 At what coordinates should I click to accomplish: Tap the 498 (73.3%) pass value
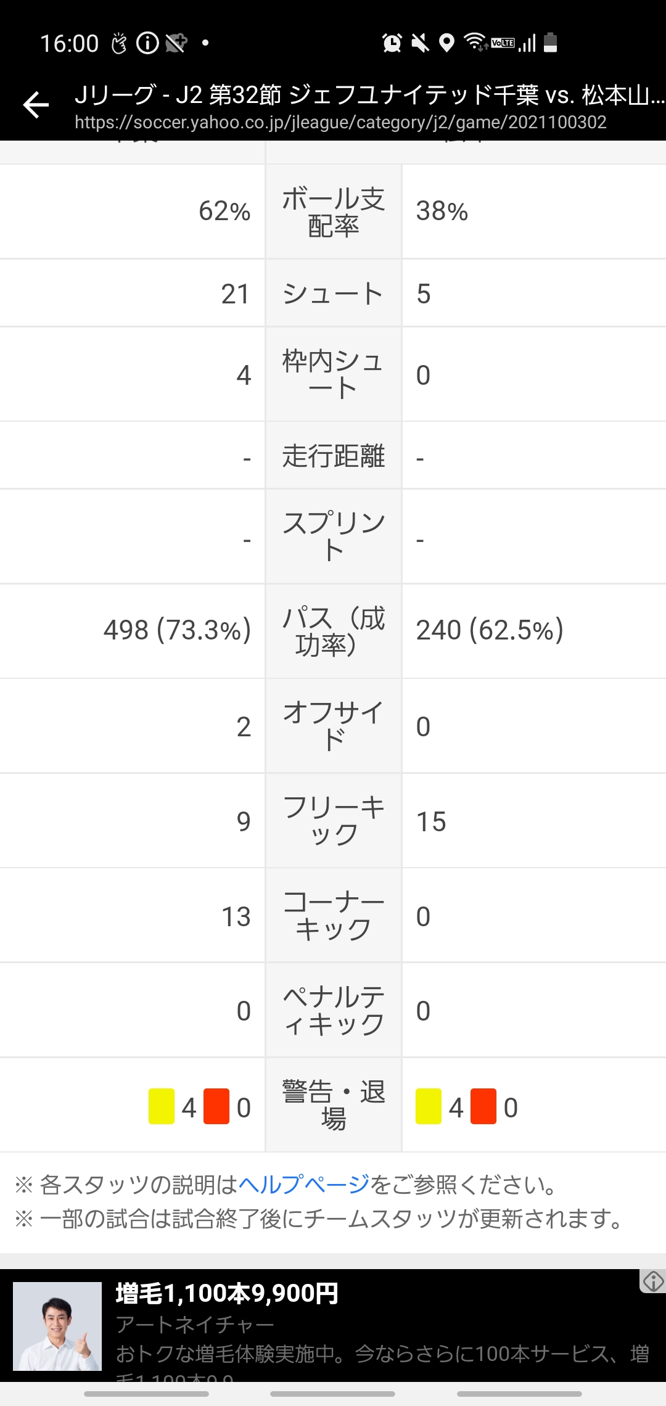click(177, 630)
